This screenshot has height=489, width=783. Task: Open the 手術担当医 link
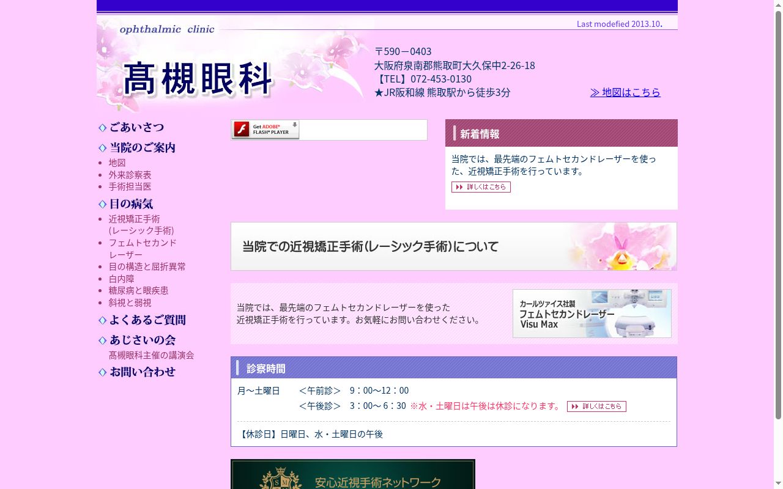130,186
